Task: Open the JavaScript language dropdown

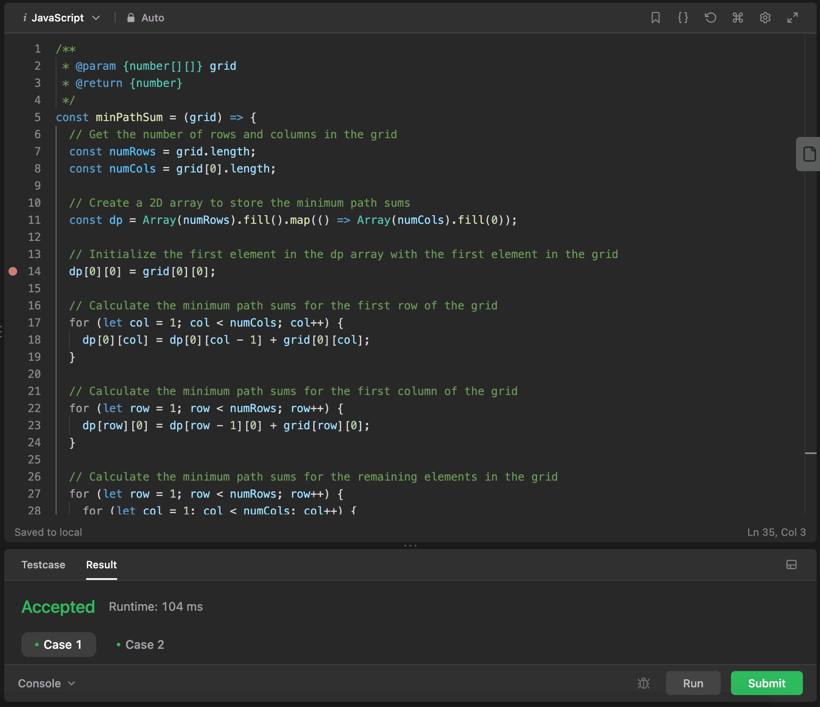Action: [x=61, y=18]
